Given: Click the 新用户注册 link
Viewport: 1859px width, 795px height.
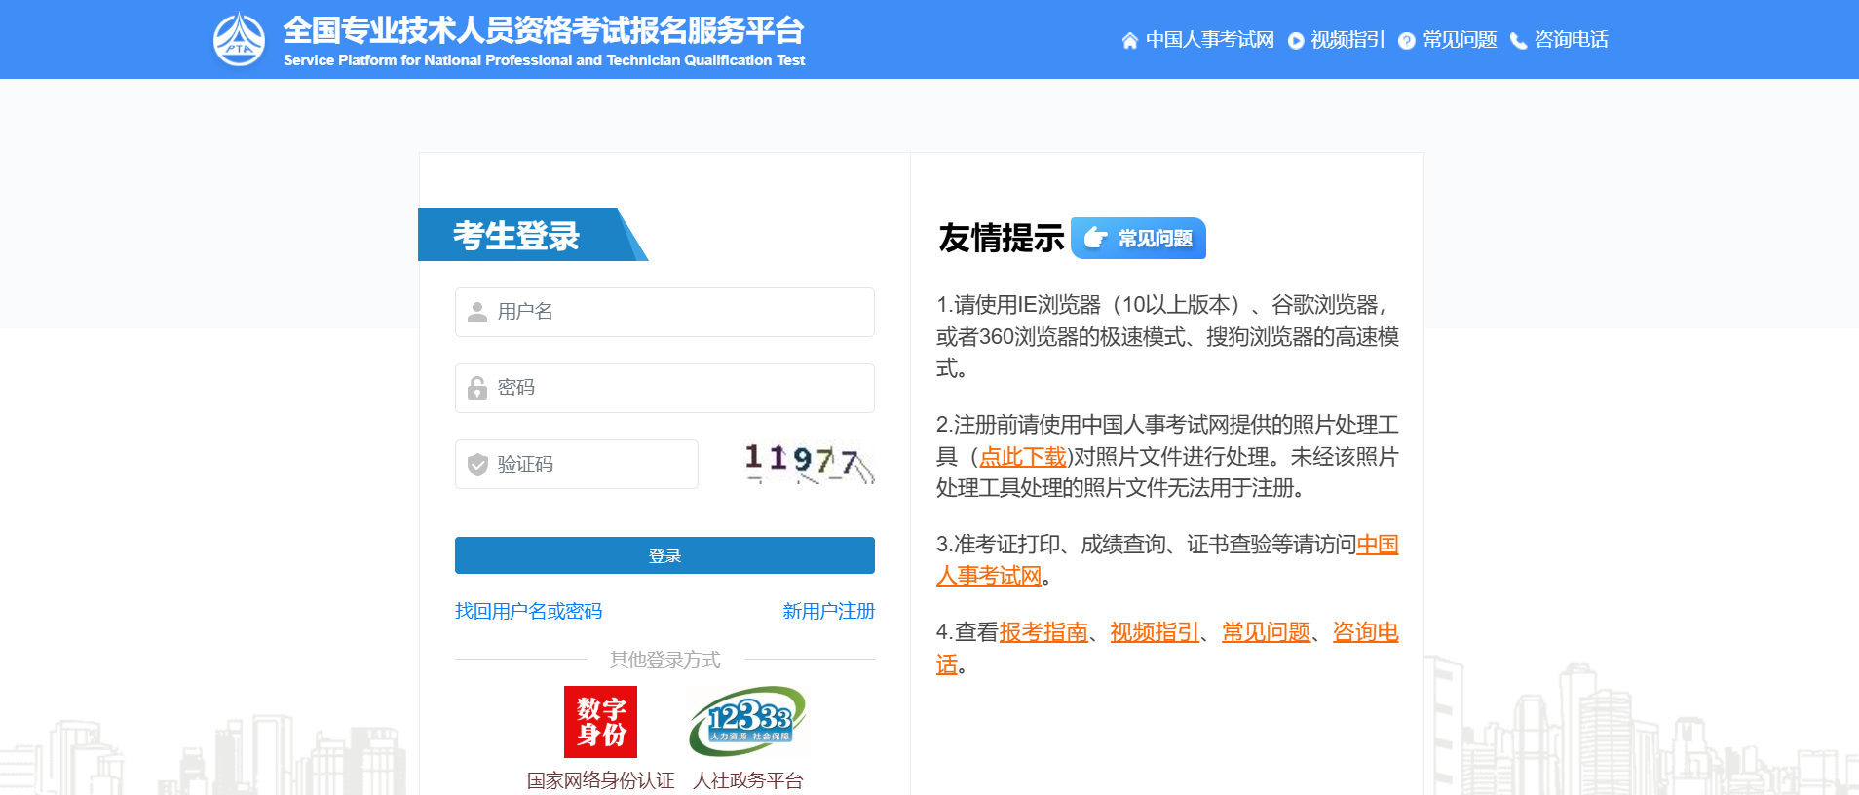Looking at the screenshot, I should 828,611.
